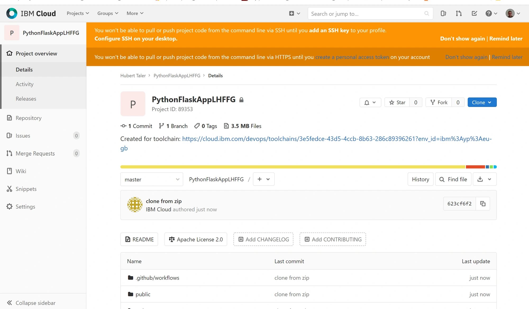Screen dimensions: 529x309
Task: Click the search magnifier icon
Action: click(426, 14)
